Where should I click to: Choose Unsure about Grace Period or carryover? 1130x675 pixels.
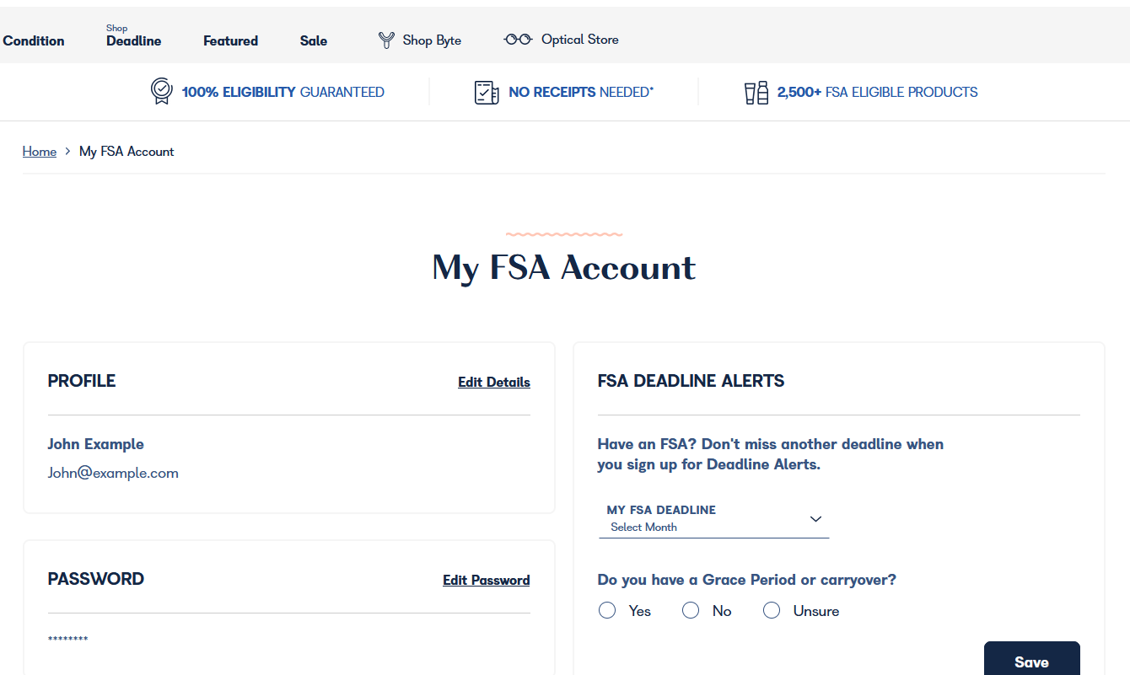(772, 610)
